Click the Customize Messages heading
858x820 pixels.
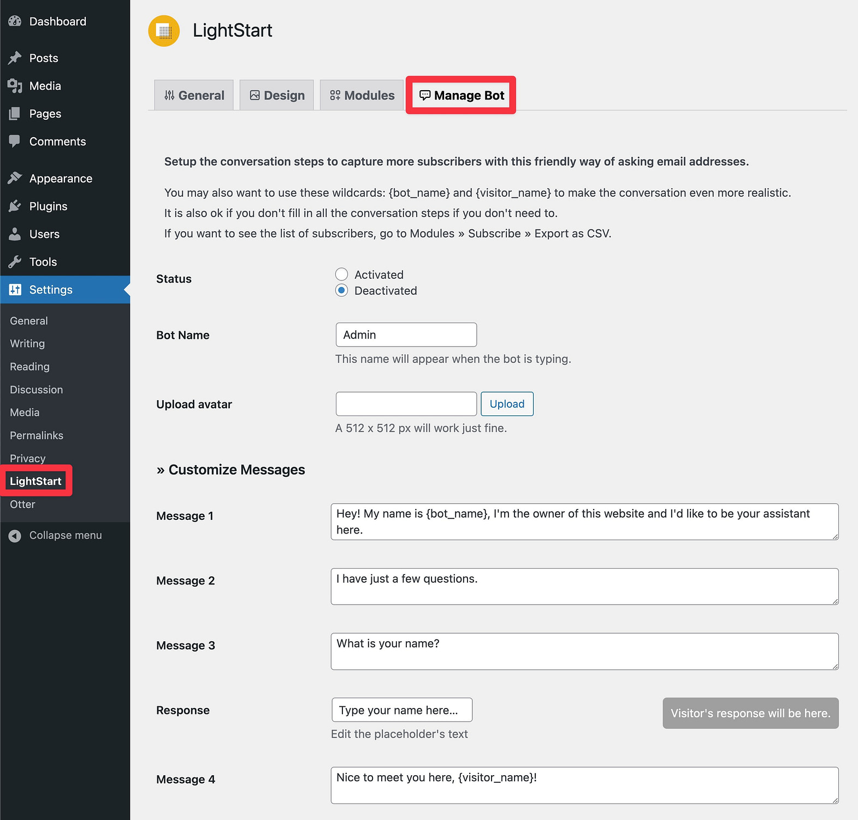230,470
